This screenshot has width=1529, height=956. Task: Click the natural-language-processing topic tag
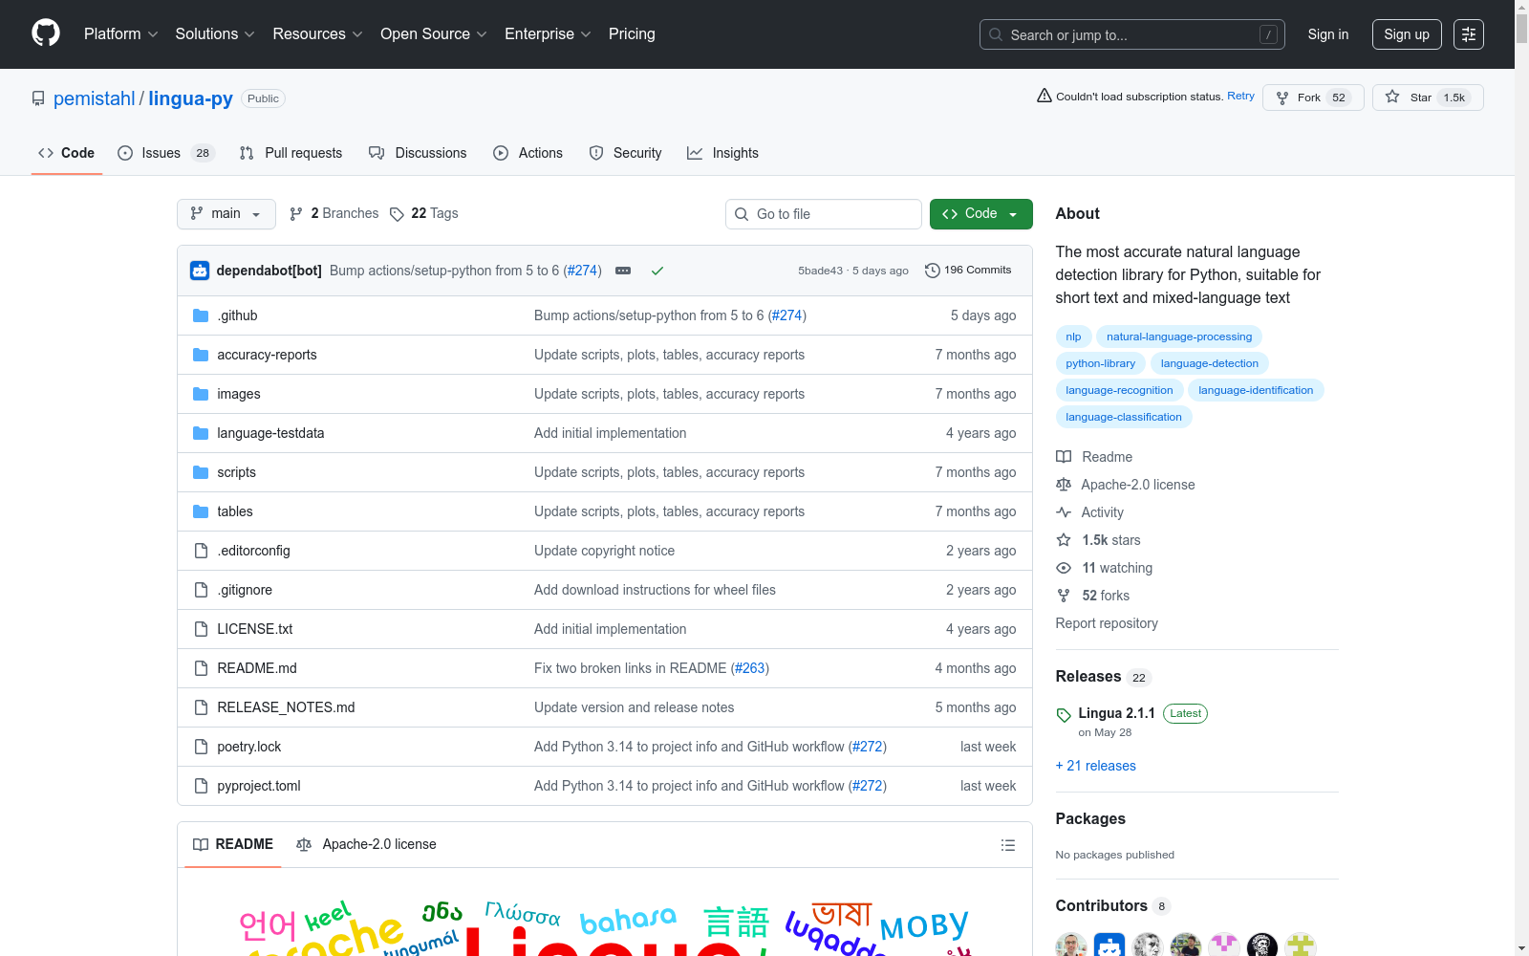pos(1179,337)
